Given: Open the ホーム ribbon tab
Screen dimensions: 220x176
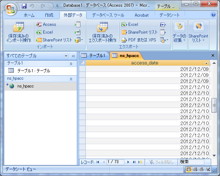Looking at the screenshot, I should [29, 15].
